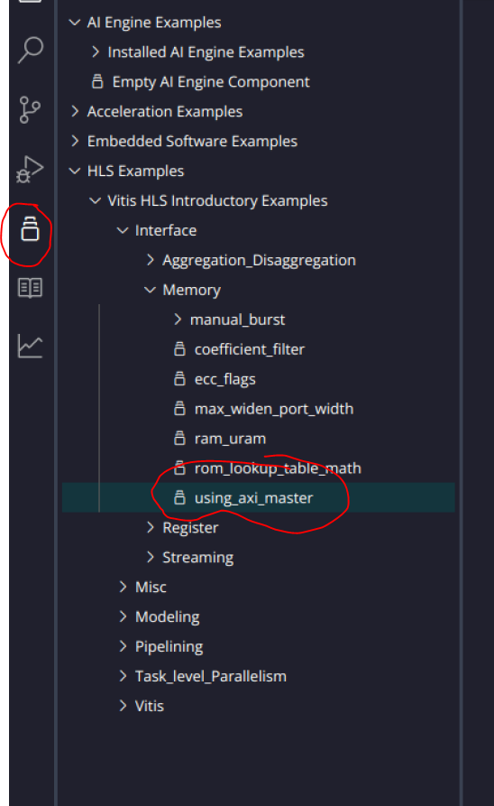Open the line-chart Analysis view icon
Image resolution: width=494 pixels, height=806 pixels.
pyautogui.click(x=30, y=346)
